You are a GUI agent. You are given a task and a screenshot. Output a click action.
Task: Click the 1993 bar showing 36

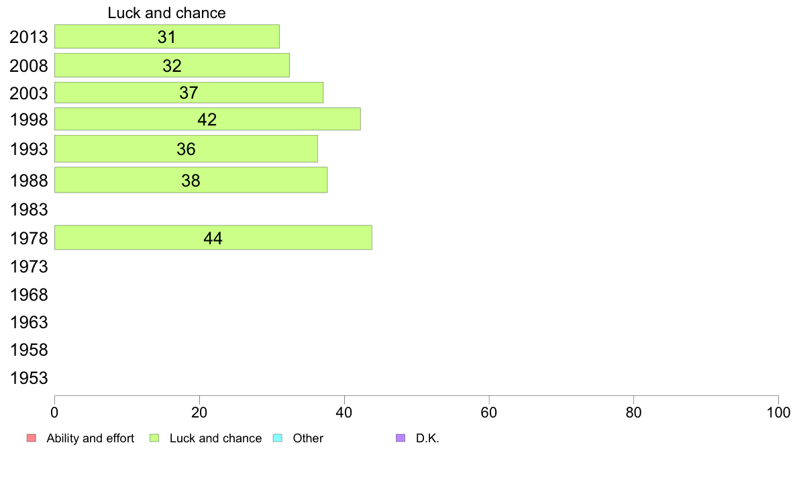click(186, 148)
